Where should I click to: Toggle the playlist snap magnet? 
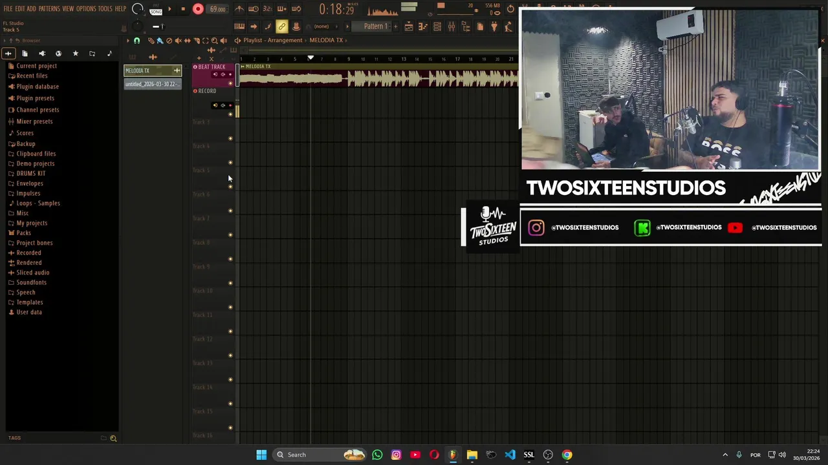(x=136, y=41)
